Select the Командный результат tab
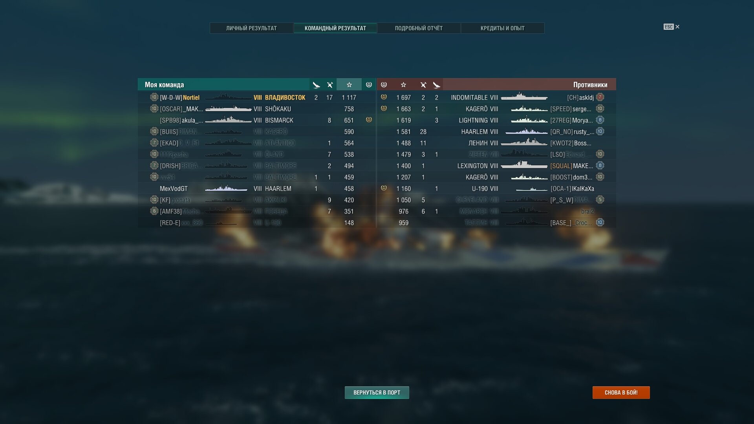Image resolution: width=754 pixels, height=424 pixels. coord(335,28)
